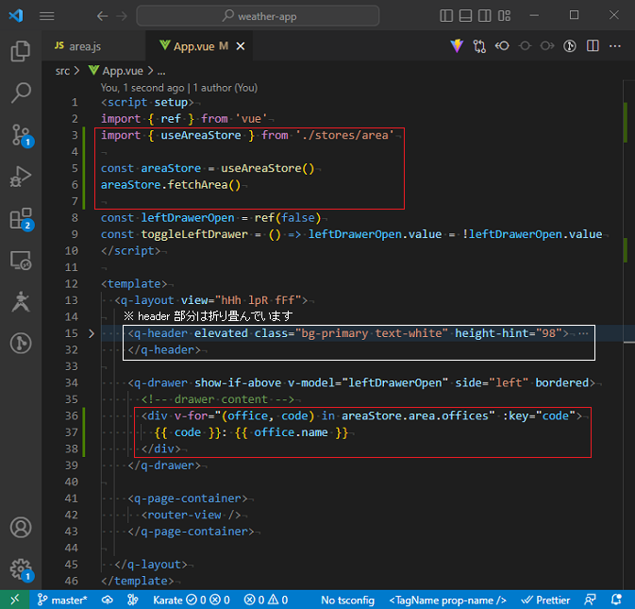Click the Prettier status bar entry

[545, 601]
